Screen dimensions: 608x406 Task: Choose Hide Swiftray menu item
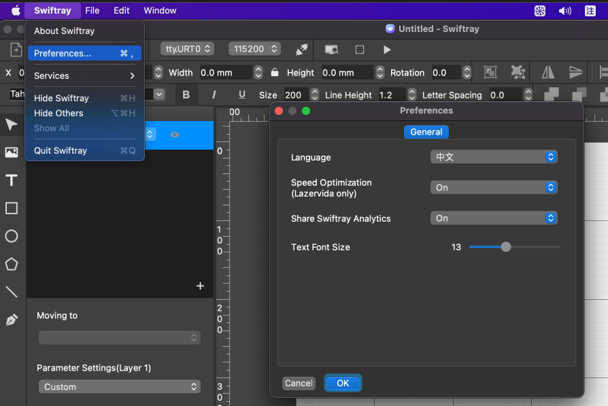click(x=84, y=98)
